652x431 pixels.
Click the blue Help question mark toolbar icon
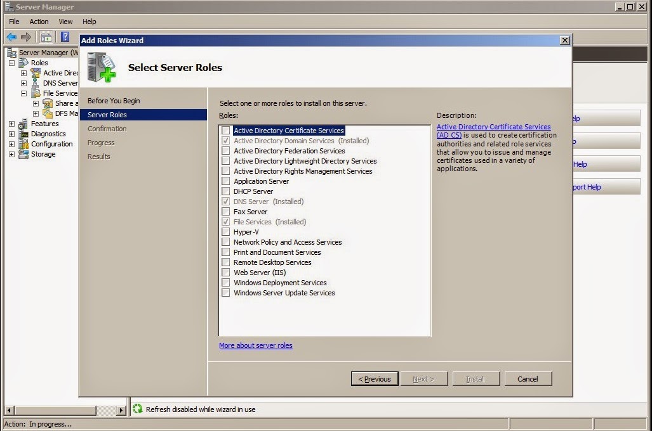pyautogui.click(x=65, y=37)
